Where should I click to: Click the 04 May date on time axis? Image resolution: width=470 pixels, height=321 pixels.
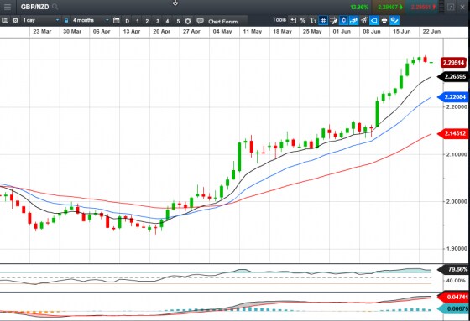pos(222,32)
